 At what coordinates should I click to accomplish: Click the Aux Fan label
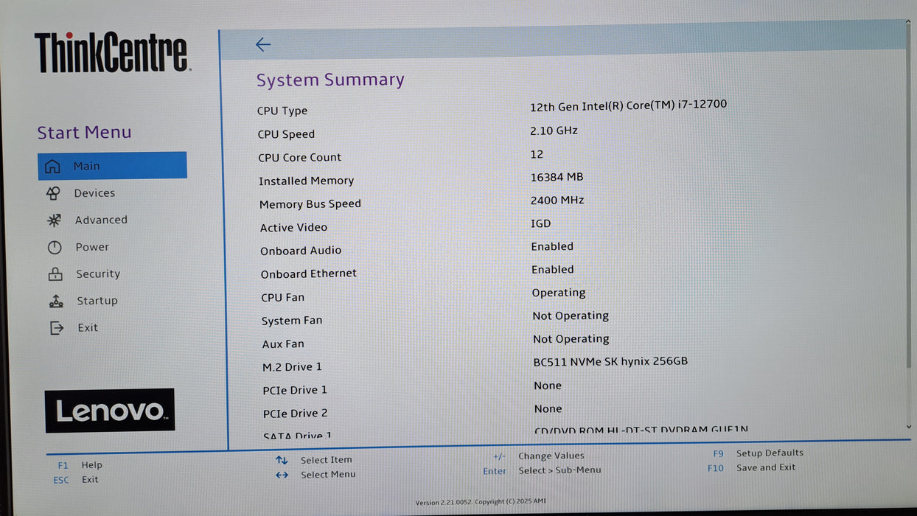coord(283,344)
